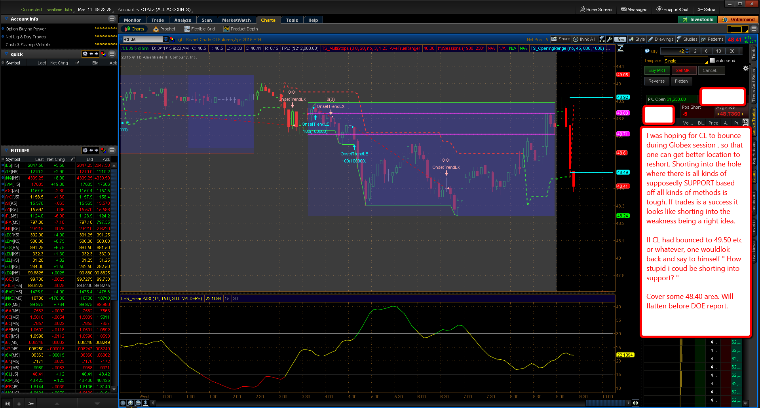Open the Patterns menu
The image size is (760, 408).
pos(712,39)
